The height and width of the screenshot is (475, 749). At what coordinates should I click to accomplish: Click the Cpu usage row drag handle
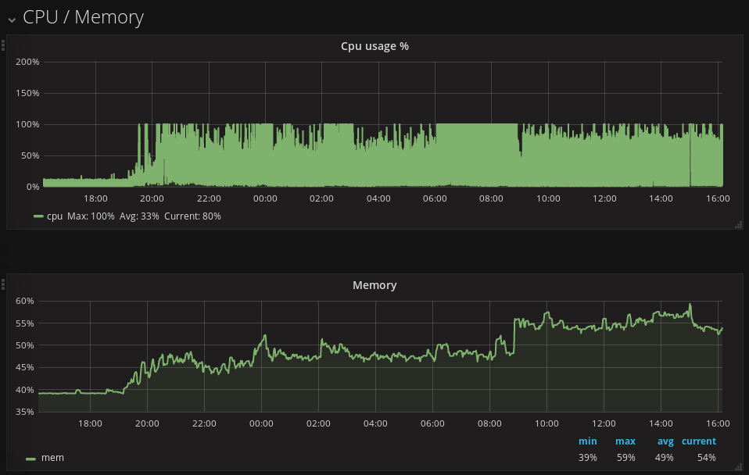click(3, 45)
